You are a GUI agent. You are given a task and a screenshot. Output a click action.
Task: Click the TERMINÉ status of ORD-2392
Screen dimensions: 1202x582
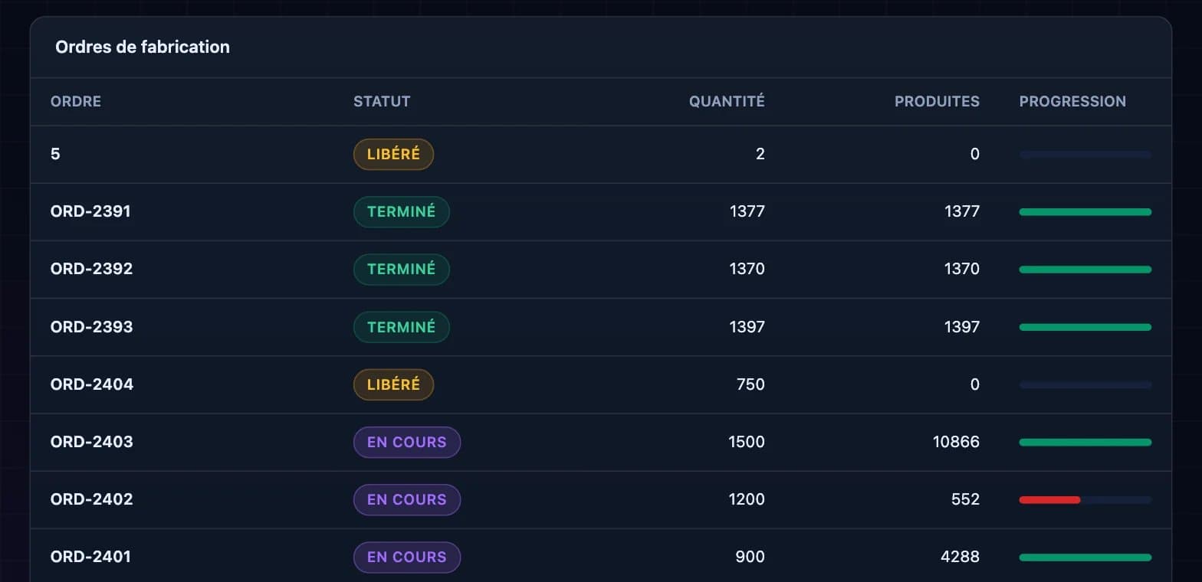401,270
